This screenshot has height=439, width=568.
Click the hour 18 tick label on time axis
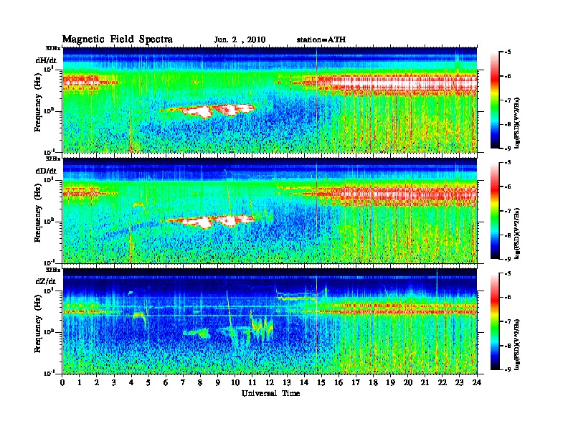(373, 383)
